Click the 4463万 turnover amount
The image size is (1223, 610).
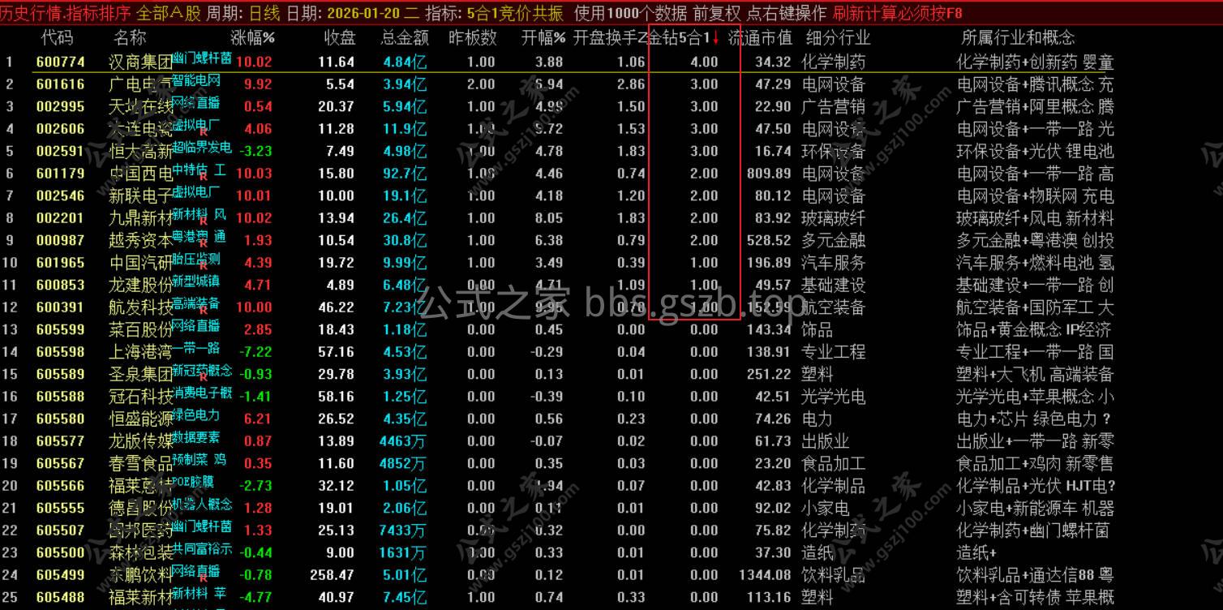[402, 441]
